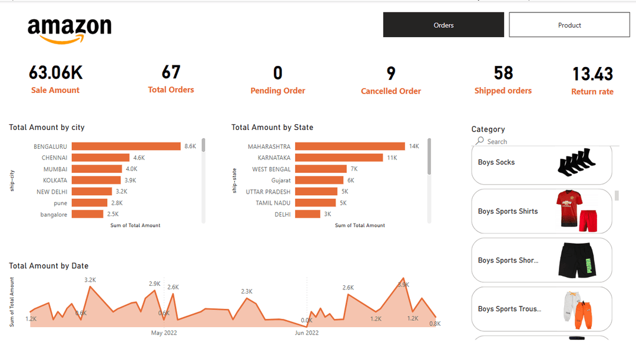Click inside the Category search box
This screenshot has height=360, width=636.
[x=506, y=141]
